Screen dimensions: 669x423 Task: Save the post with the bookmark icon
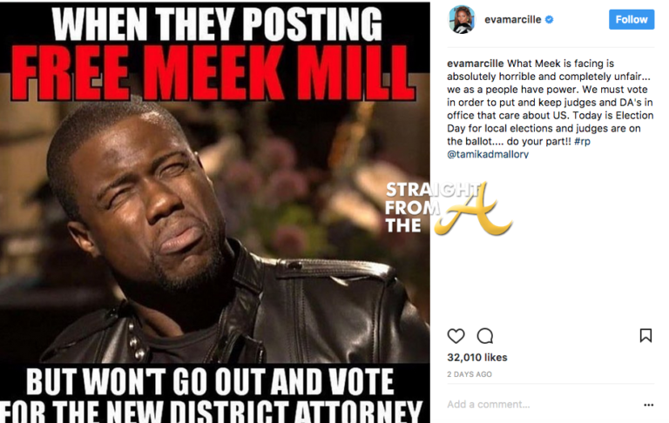click(645, 336)
